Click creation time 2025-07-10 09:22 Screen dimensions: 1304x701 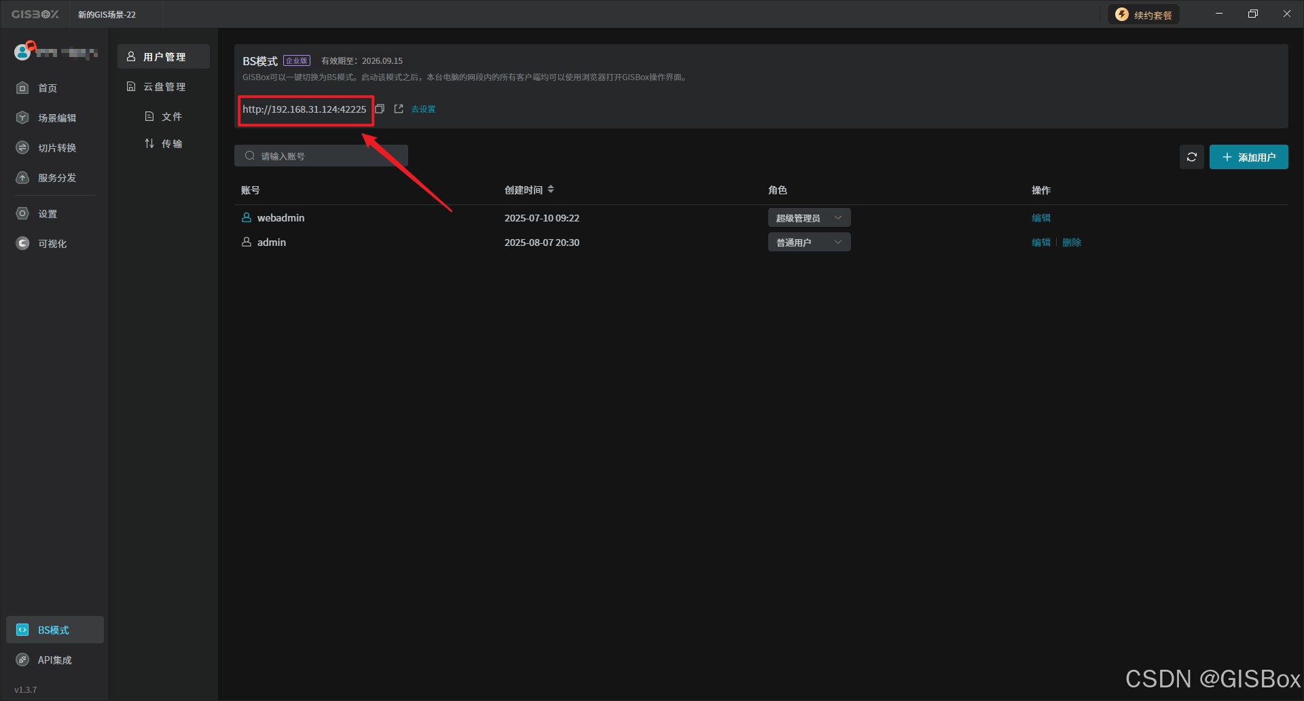click(x=542, y=218)
